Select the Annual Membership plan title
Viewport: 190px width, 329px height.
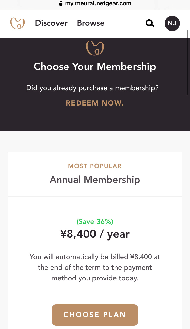tap(95, 180)
